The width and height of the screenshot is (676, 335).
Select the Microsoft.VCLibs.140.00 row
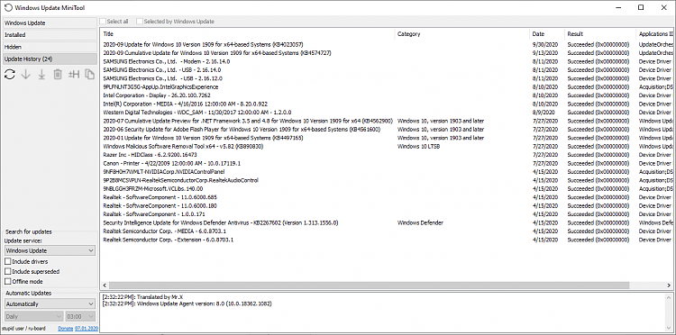388,188
